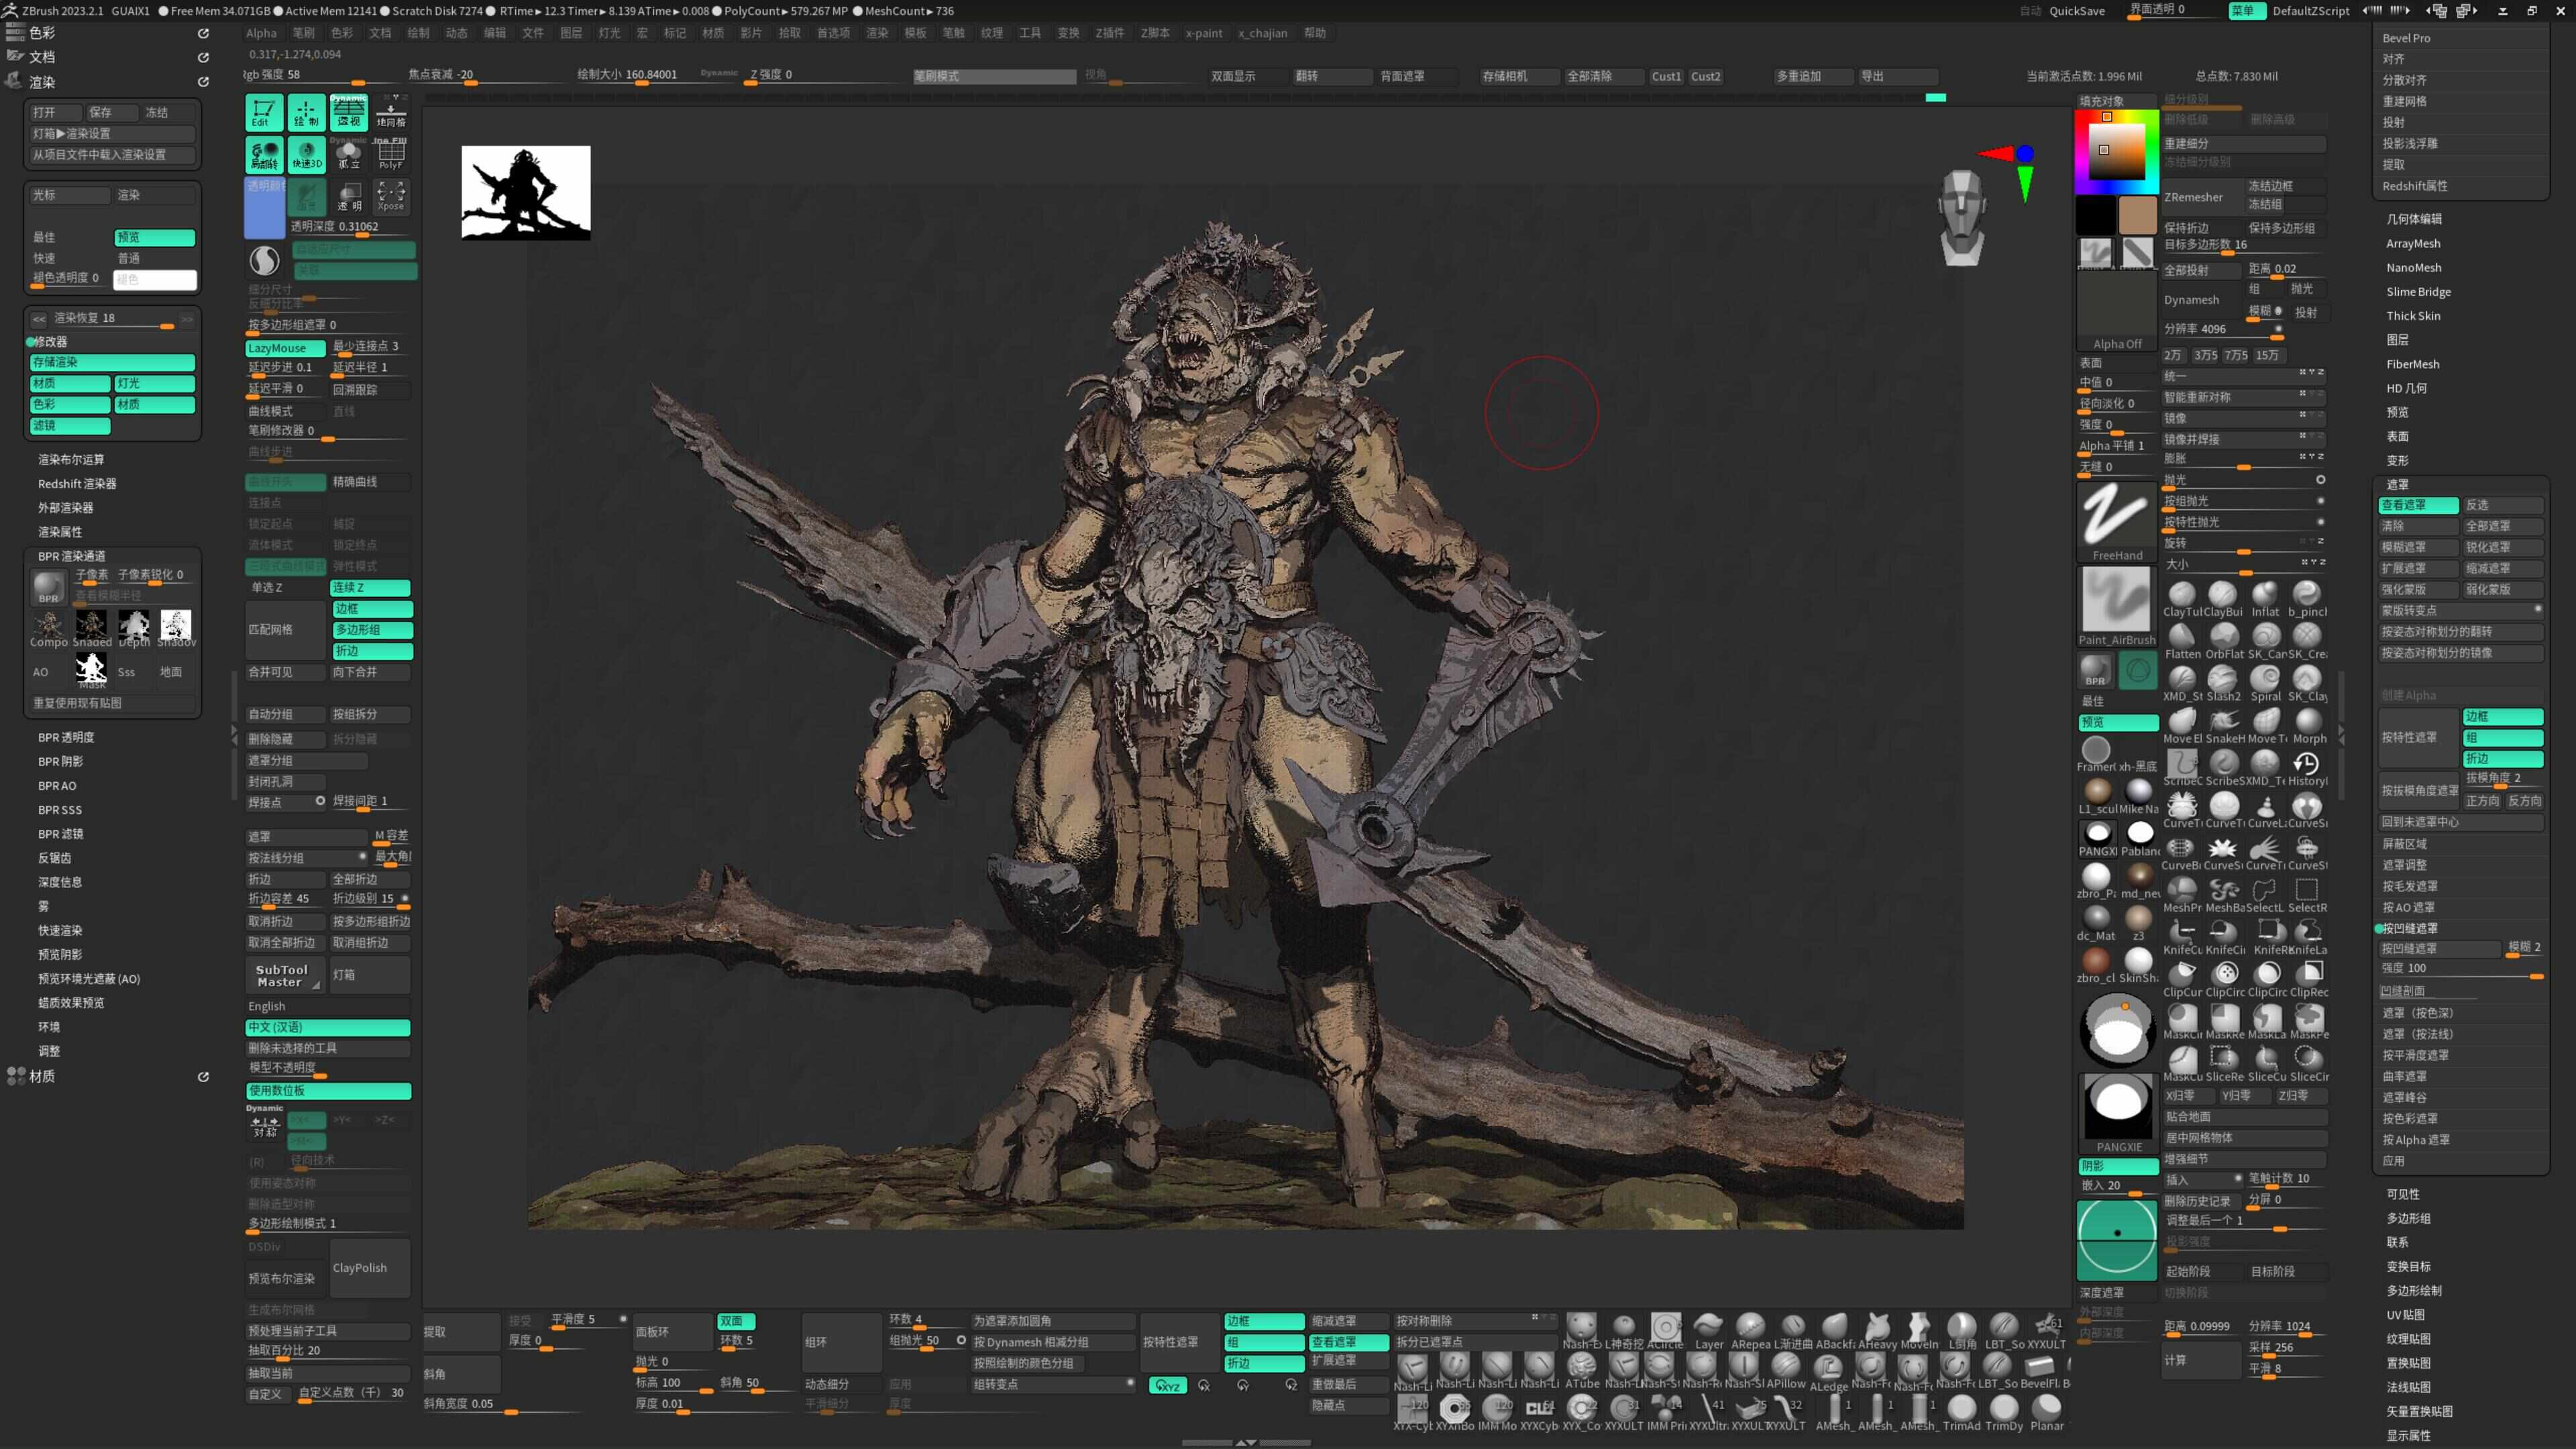Select the Planar brush in the bottom shelf
This screenshot has width=2576, height=1449.
[x=2046, y=1412]
